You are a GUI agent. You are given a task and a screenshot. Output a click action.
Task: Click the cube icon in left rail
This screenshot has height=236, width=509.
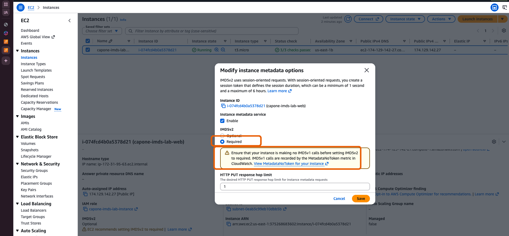[6, 33]
